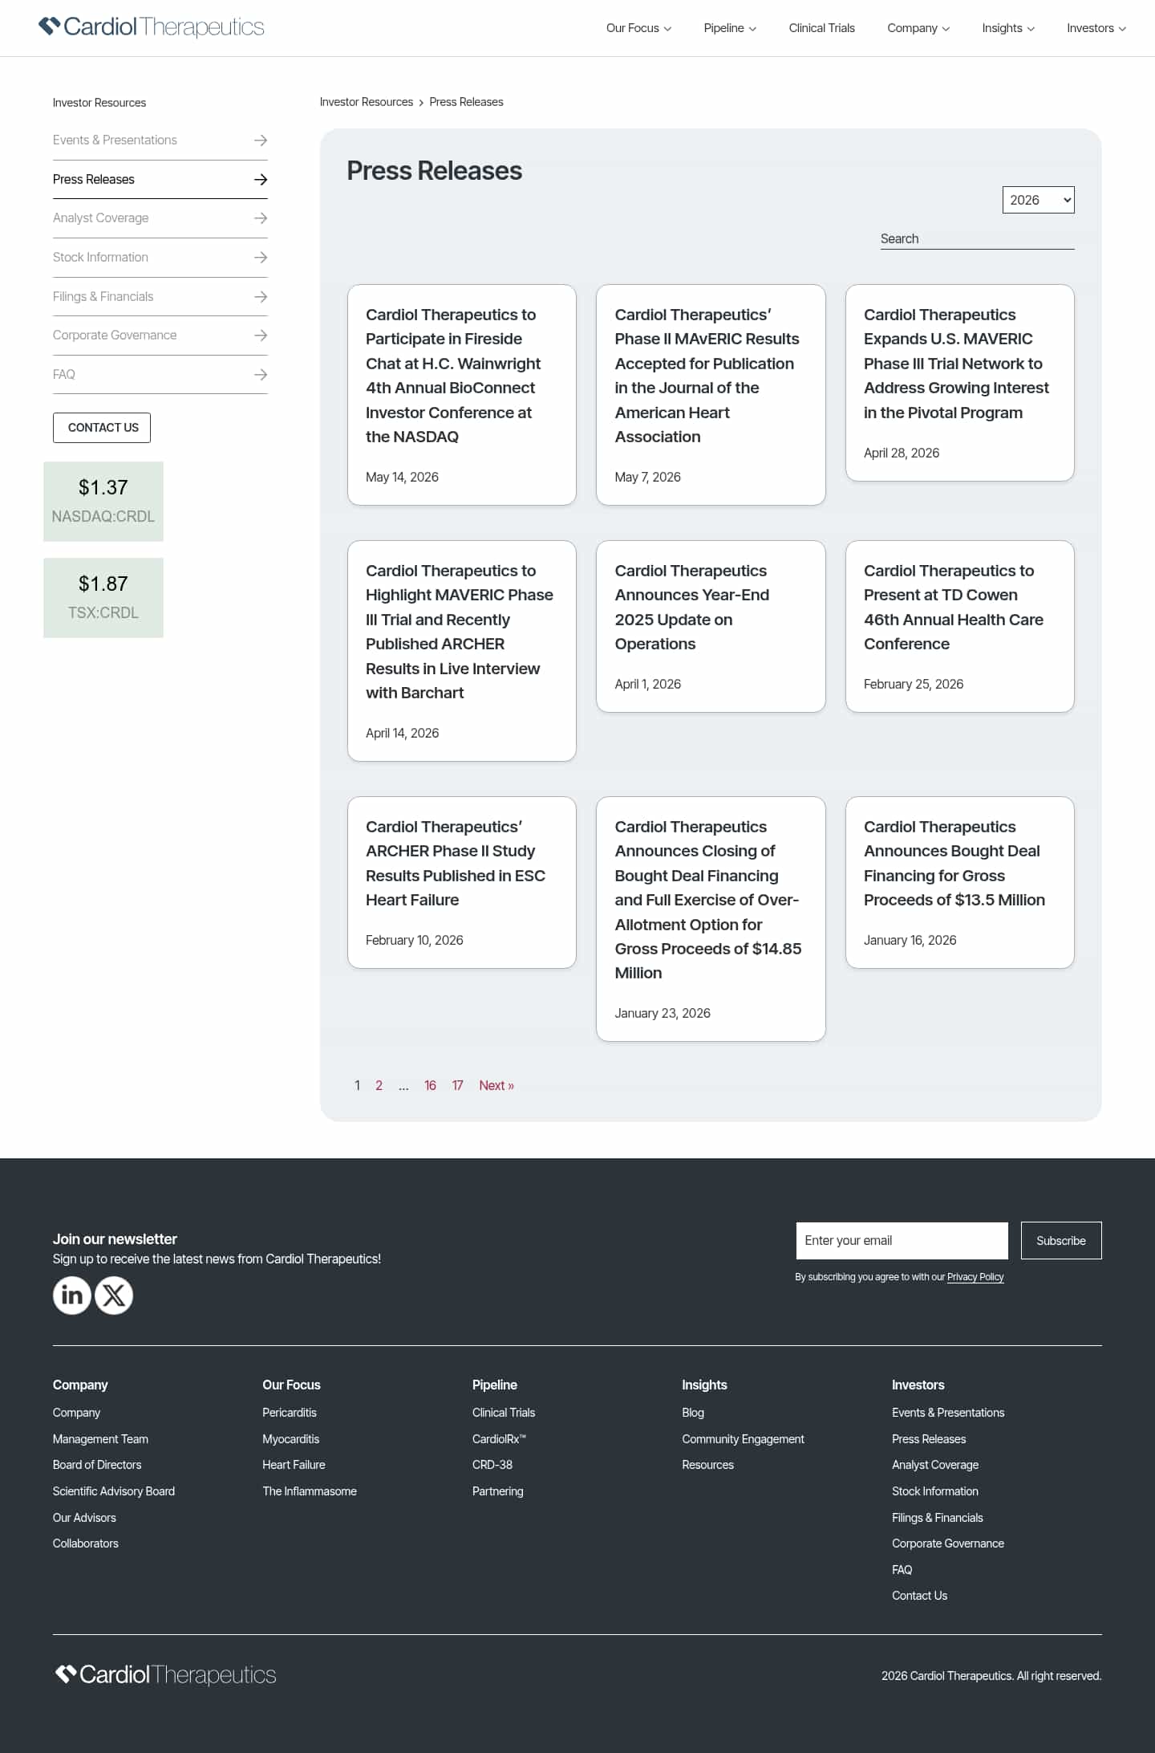1155x1753 pixels.
Task: Open the Privacy Policy link
Action: click(975, 1277)
